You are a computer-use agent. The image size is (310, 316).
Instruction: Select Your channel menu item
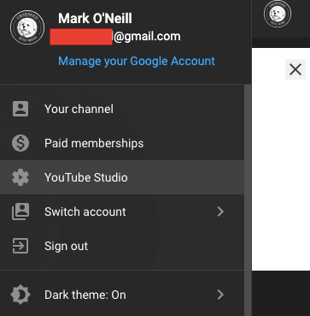click(x=122, y=109)
